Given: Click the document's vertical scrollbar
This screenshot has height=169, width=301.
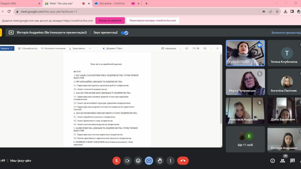Looking at the screenshot, I should click(x=221, y=88).
